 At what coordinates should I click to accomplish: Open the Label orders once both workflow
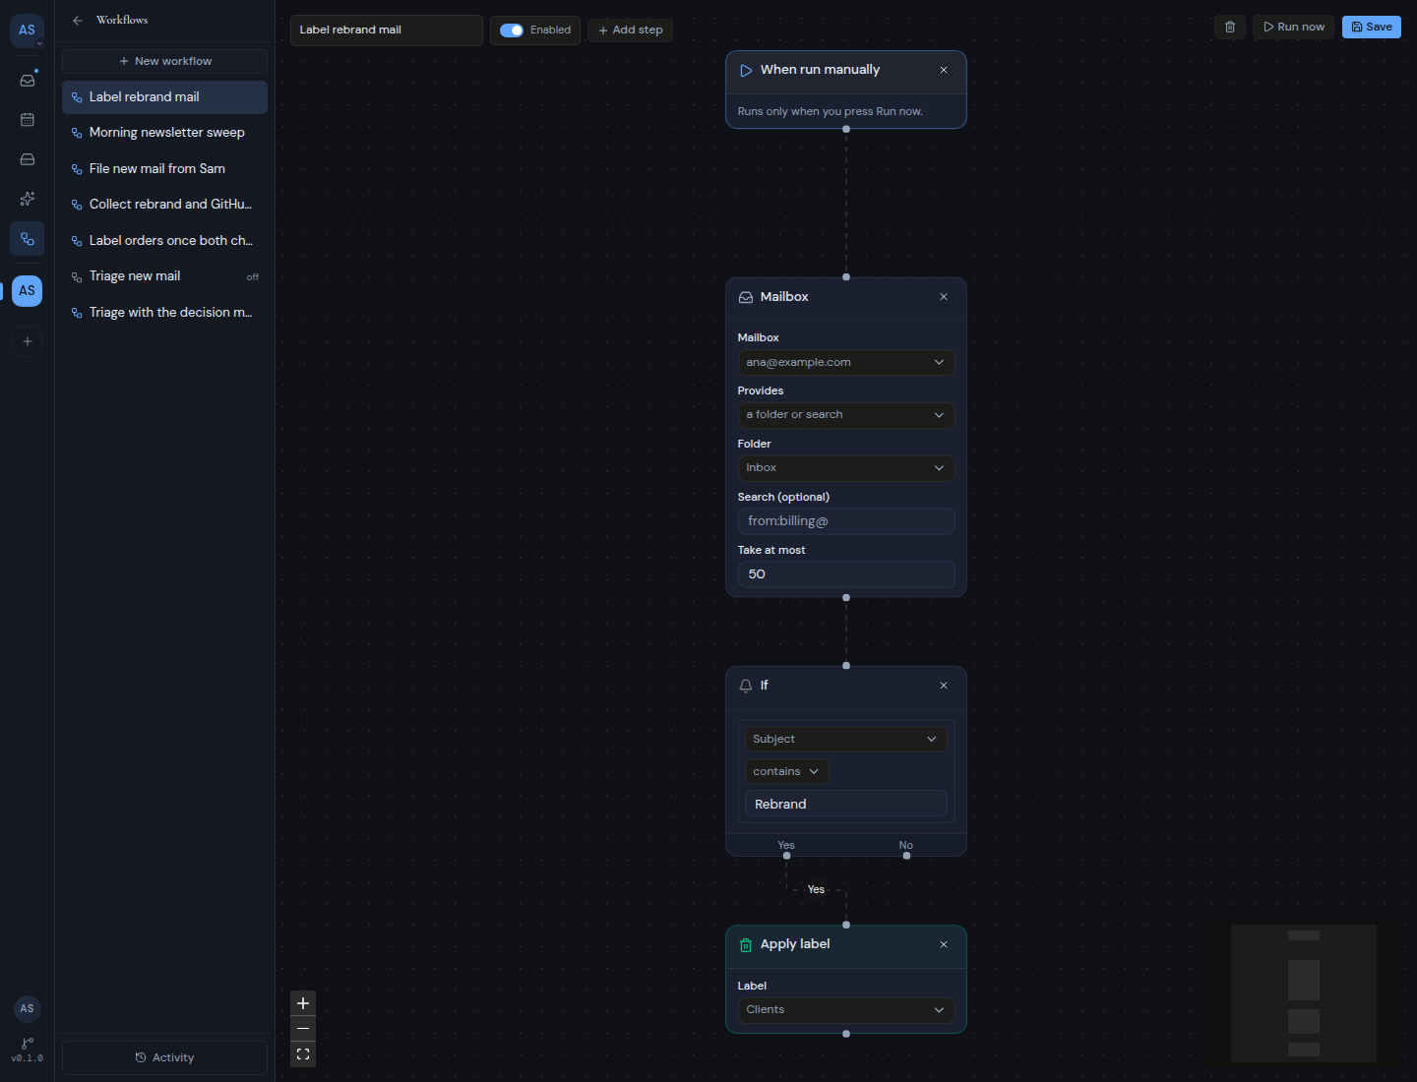tap(164, 241)
